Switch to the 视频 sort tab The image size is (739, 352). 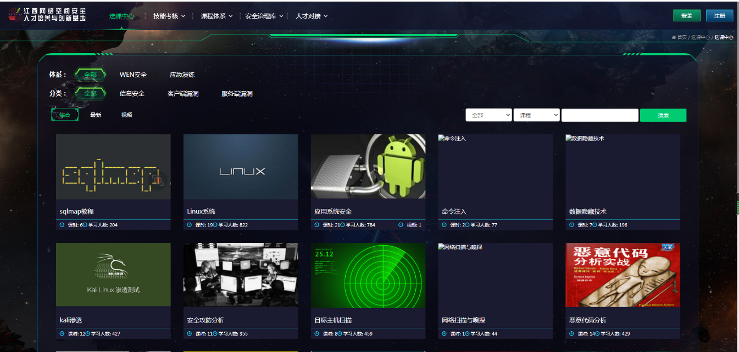coord(126,115)
